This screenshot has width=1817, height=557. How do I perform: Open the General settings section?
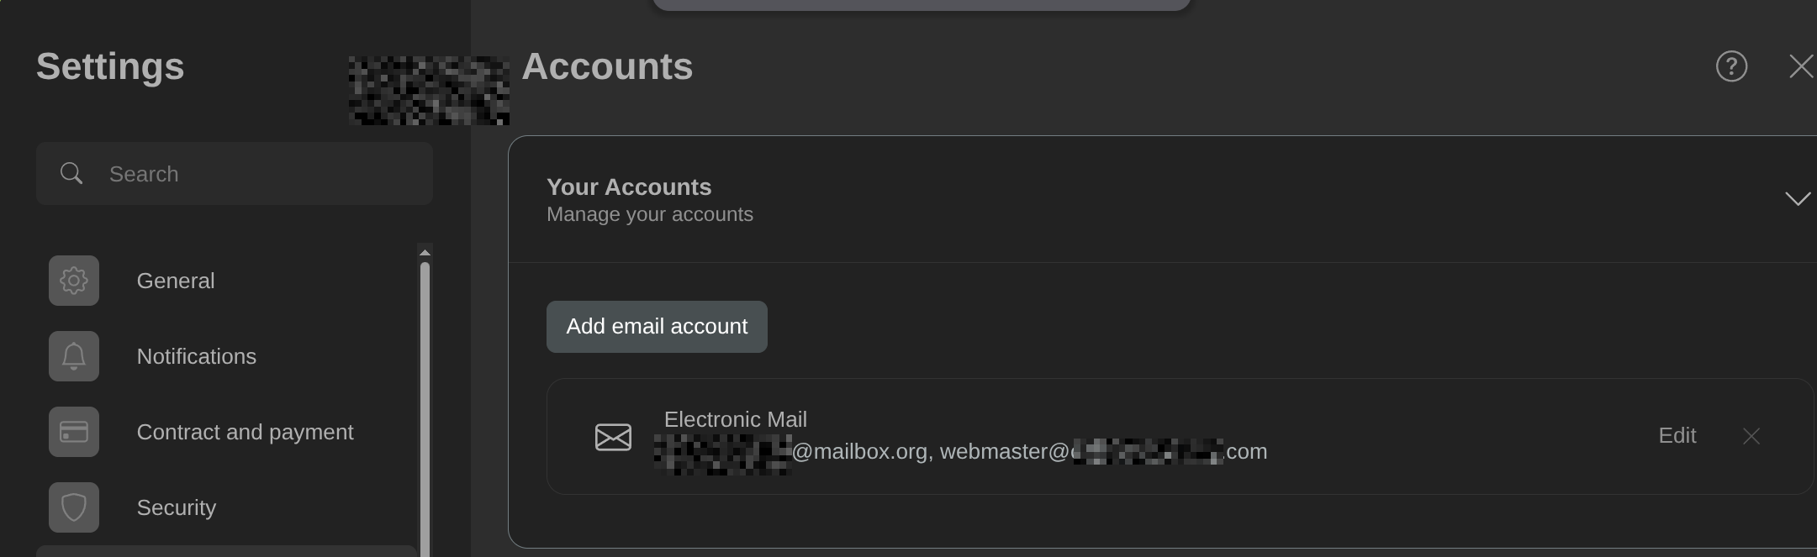176,281
